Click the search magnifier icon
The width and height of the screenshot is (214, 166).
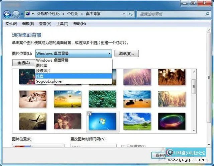[207, 14]
